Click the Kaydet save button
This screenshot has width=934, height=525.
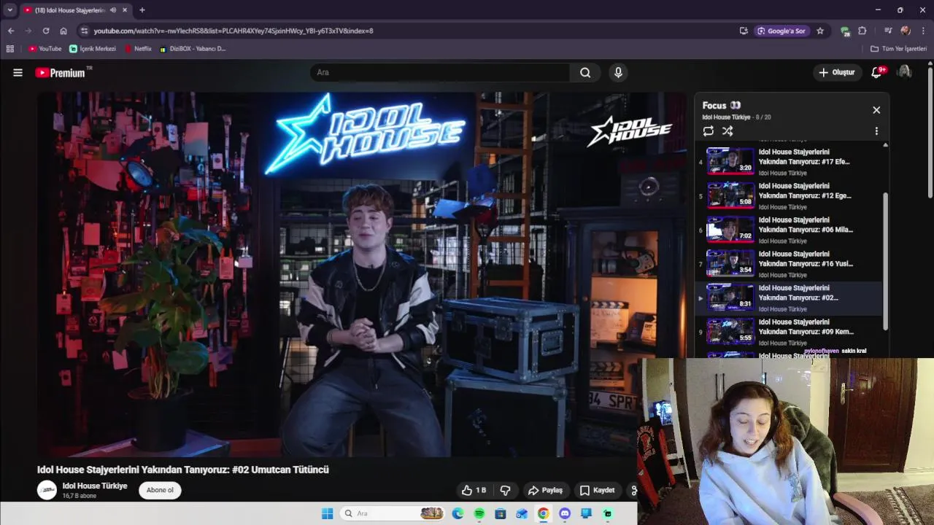597,490
